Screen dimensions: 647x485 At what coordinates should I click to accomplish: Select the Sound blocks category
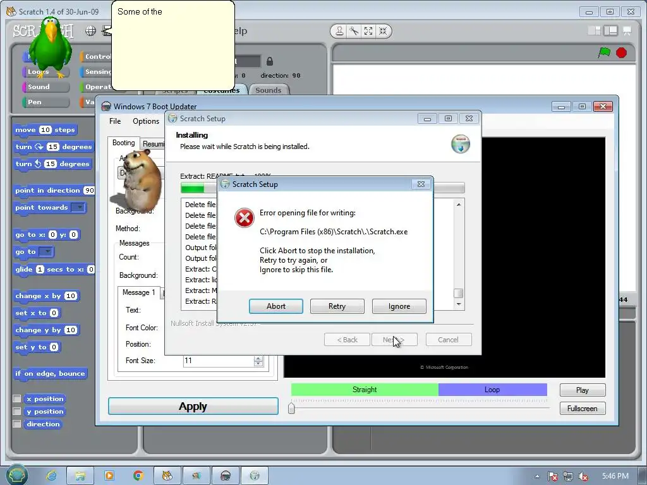click(45, 87)
